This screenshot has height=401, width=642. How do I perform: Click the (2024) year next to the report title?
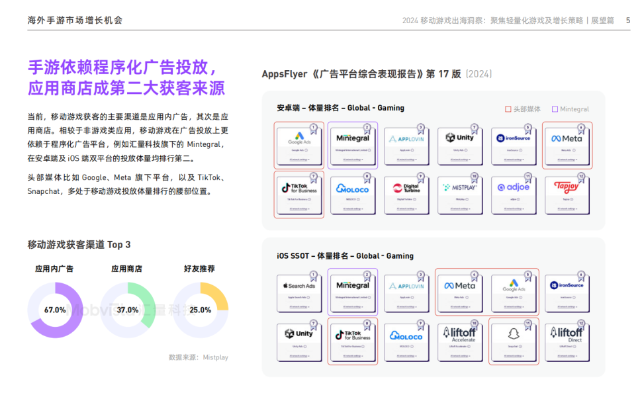pyautogui.click(x=479, y=74)
